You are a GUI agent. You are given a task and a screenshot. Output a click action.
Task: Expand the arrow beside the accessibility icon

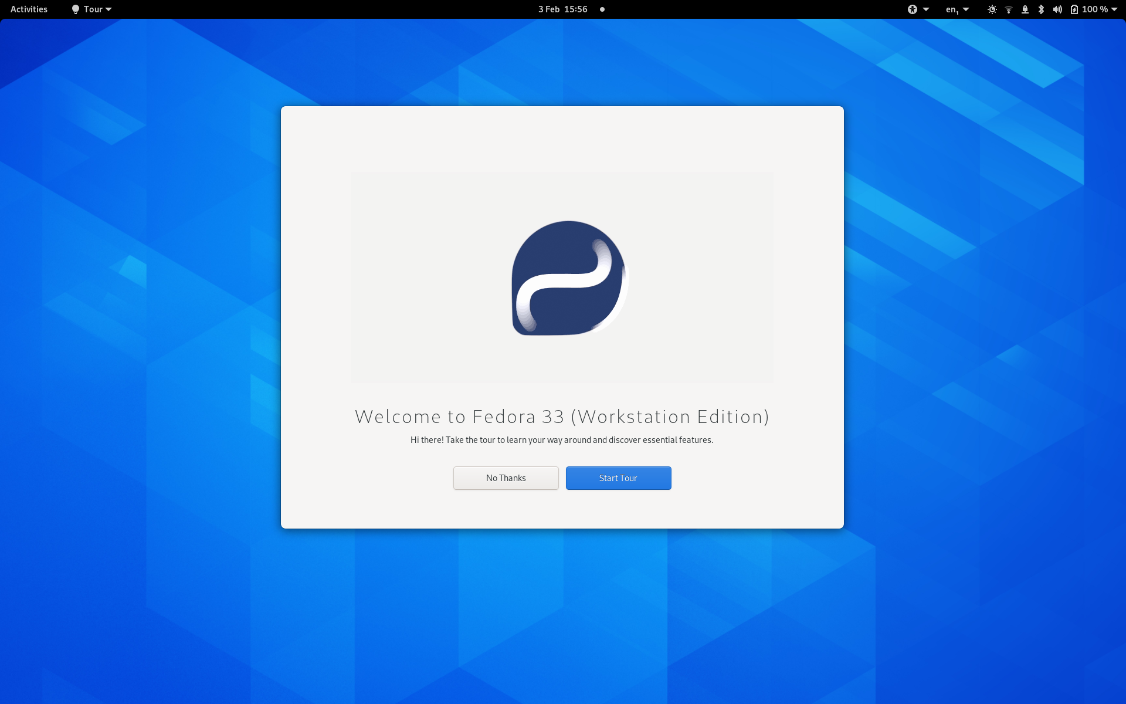click(x=926, y=9)
